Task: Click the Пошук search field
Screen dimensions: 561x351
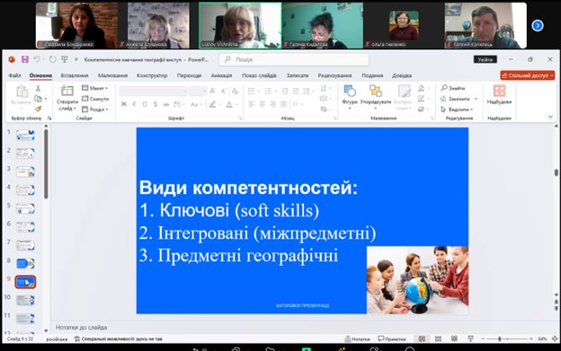Action: click(x=294, y=59)
